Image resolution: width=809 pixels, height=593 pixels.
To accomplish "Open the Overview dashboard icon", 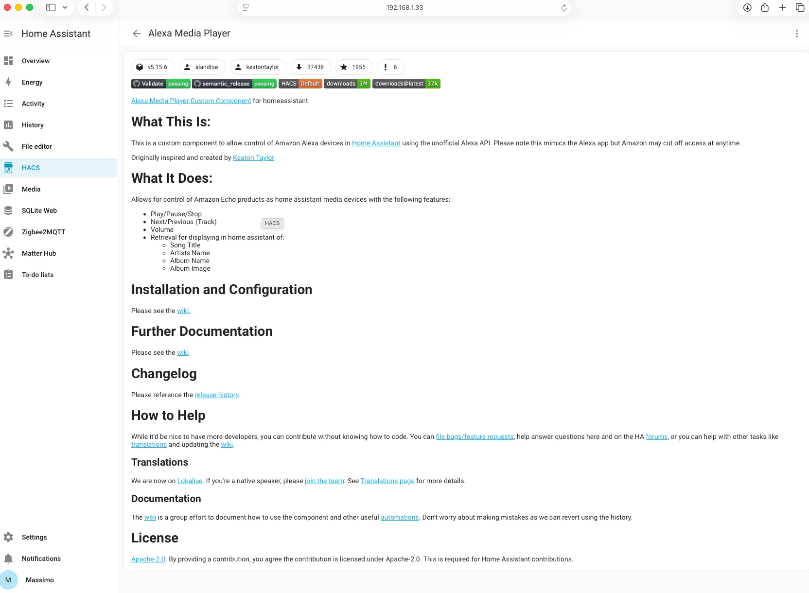I will pyautogui.click(x=8, y=61).
